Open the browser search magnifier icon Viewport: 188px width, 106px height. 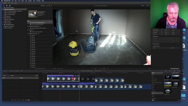point(52,6)
